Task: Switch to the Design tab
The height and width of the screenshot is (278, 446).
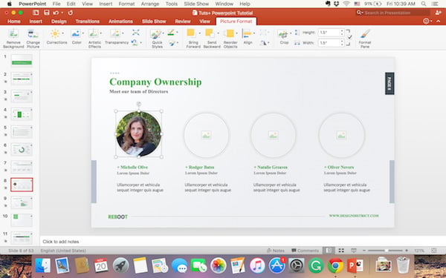Action: (59, 21)
